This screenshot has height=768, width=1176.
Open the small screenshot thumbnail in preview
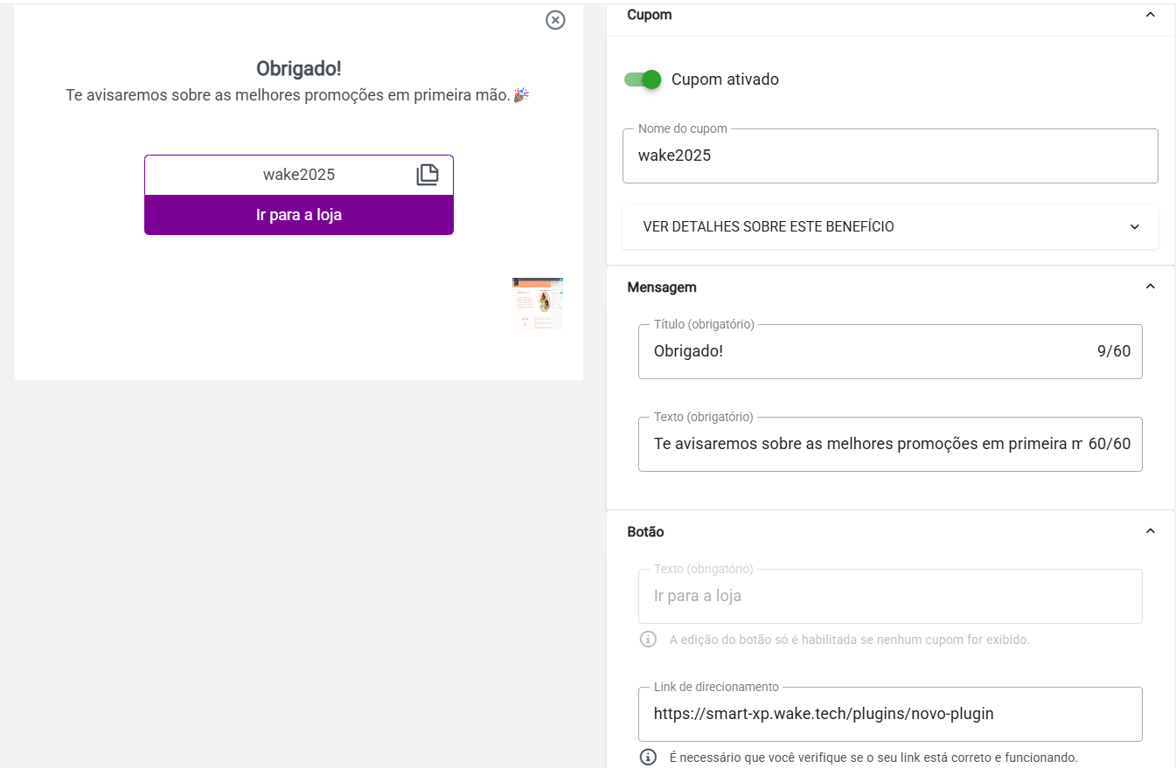[538, 303]
